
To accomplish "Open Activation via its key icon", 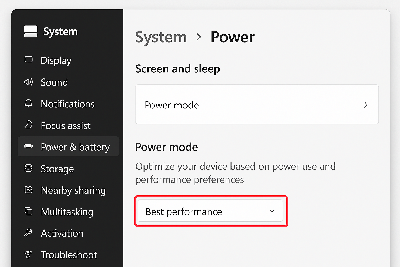I will (28, 233).
